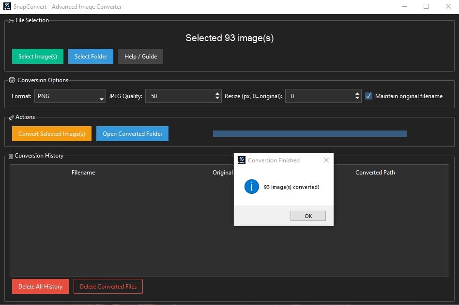Image resolution: width=459 pixels, height=305 pixels.
Task: Minimize the SnapConvert window
Action: tap(404, 6)
